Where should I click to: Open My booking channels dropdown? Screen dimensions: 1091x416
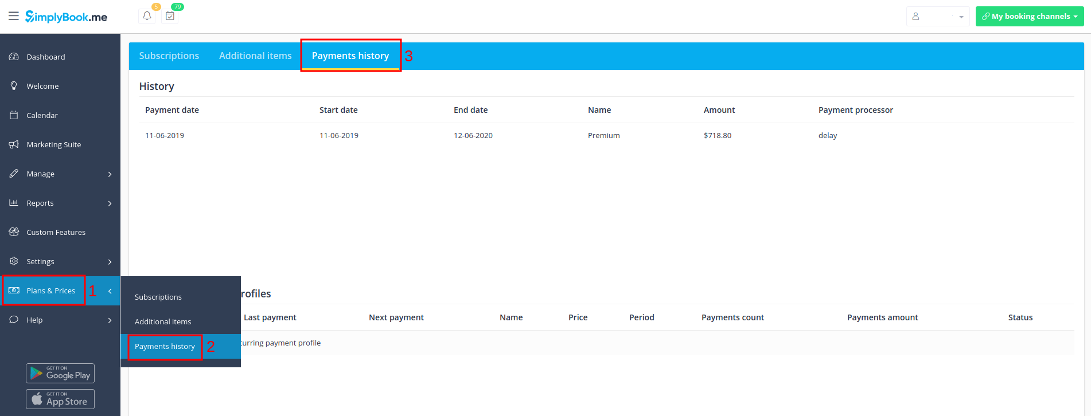[1029, 17]
